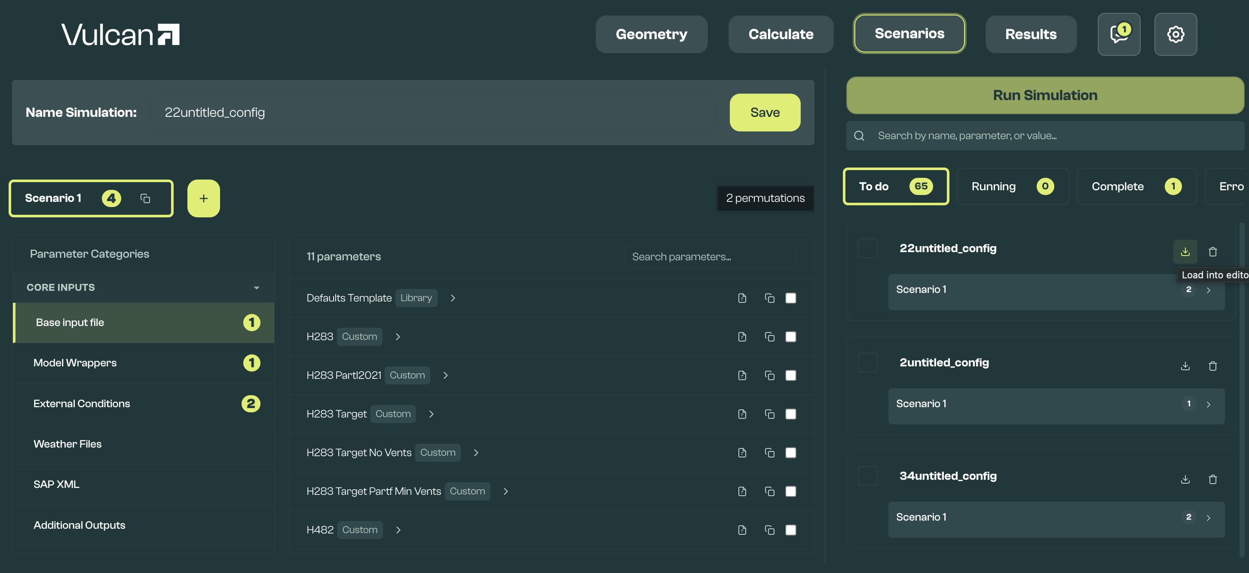1249x573 pixels.
Task: Check the H482 checkbox
Action: pos(791,530)
